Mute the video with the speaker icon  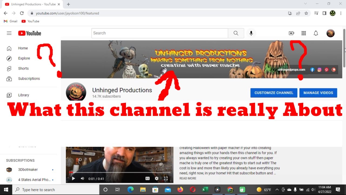(82, 178)
